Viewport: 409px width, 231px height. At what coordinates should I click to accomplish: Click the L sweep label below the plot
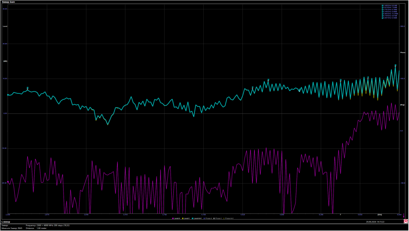click(6, 222)
